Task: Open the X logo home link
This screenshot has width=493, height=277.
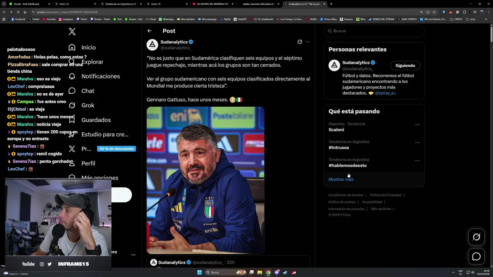Action: 72,32
